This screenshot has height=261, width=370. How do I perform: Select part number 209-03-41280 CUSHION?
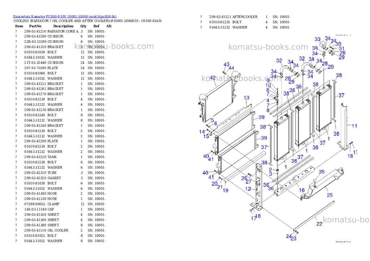point(35,36)
